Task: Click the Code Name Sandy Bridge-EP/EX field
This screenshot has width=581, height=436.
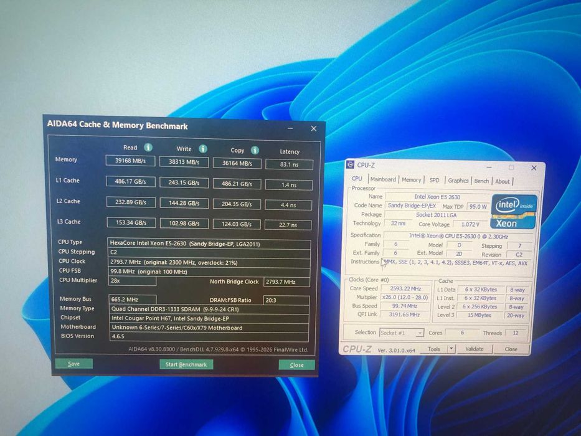Action: coord(412,206)
